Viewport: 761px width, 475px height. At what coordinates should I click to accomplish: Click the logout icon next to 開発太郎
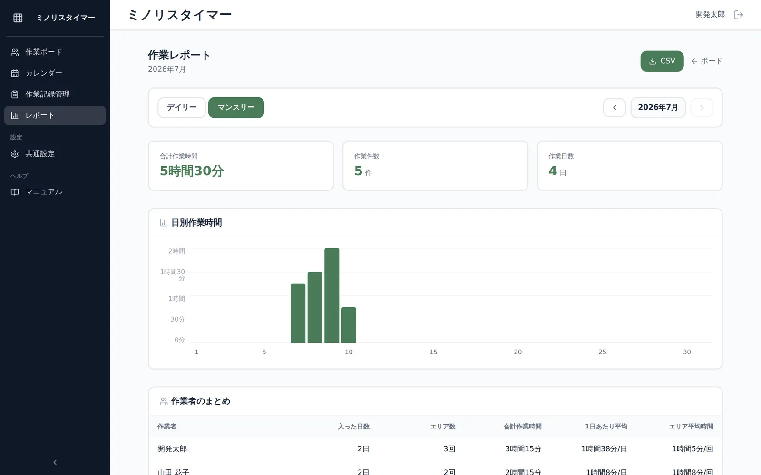[x=739, y=15]
